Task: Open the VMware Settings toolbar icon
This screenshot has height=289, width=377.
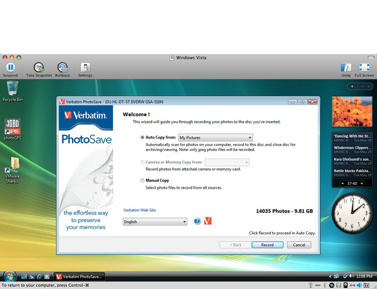Action: 85,67
